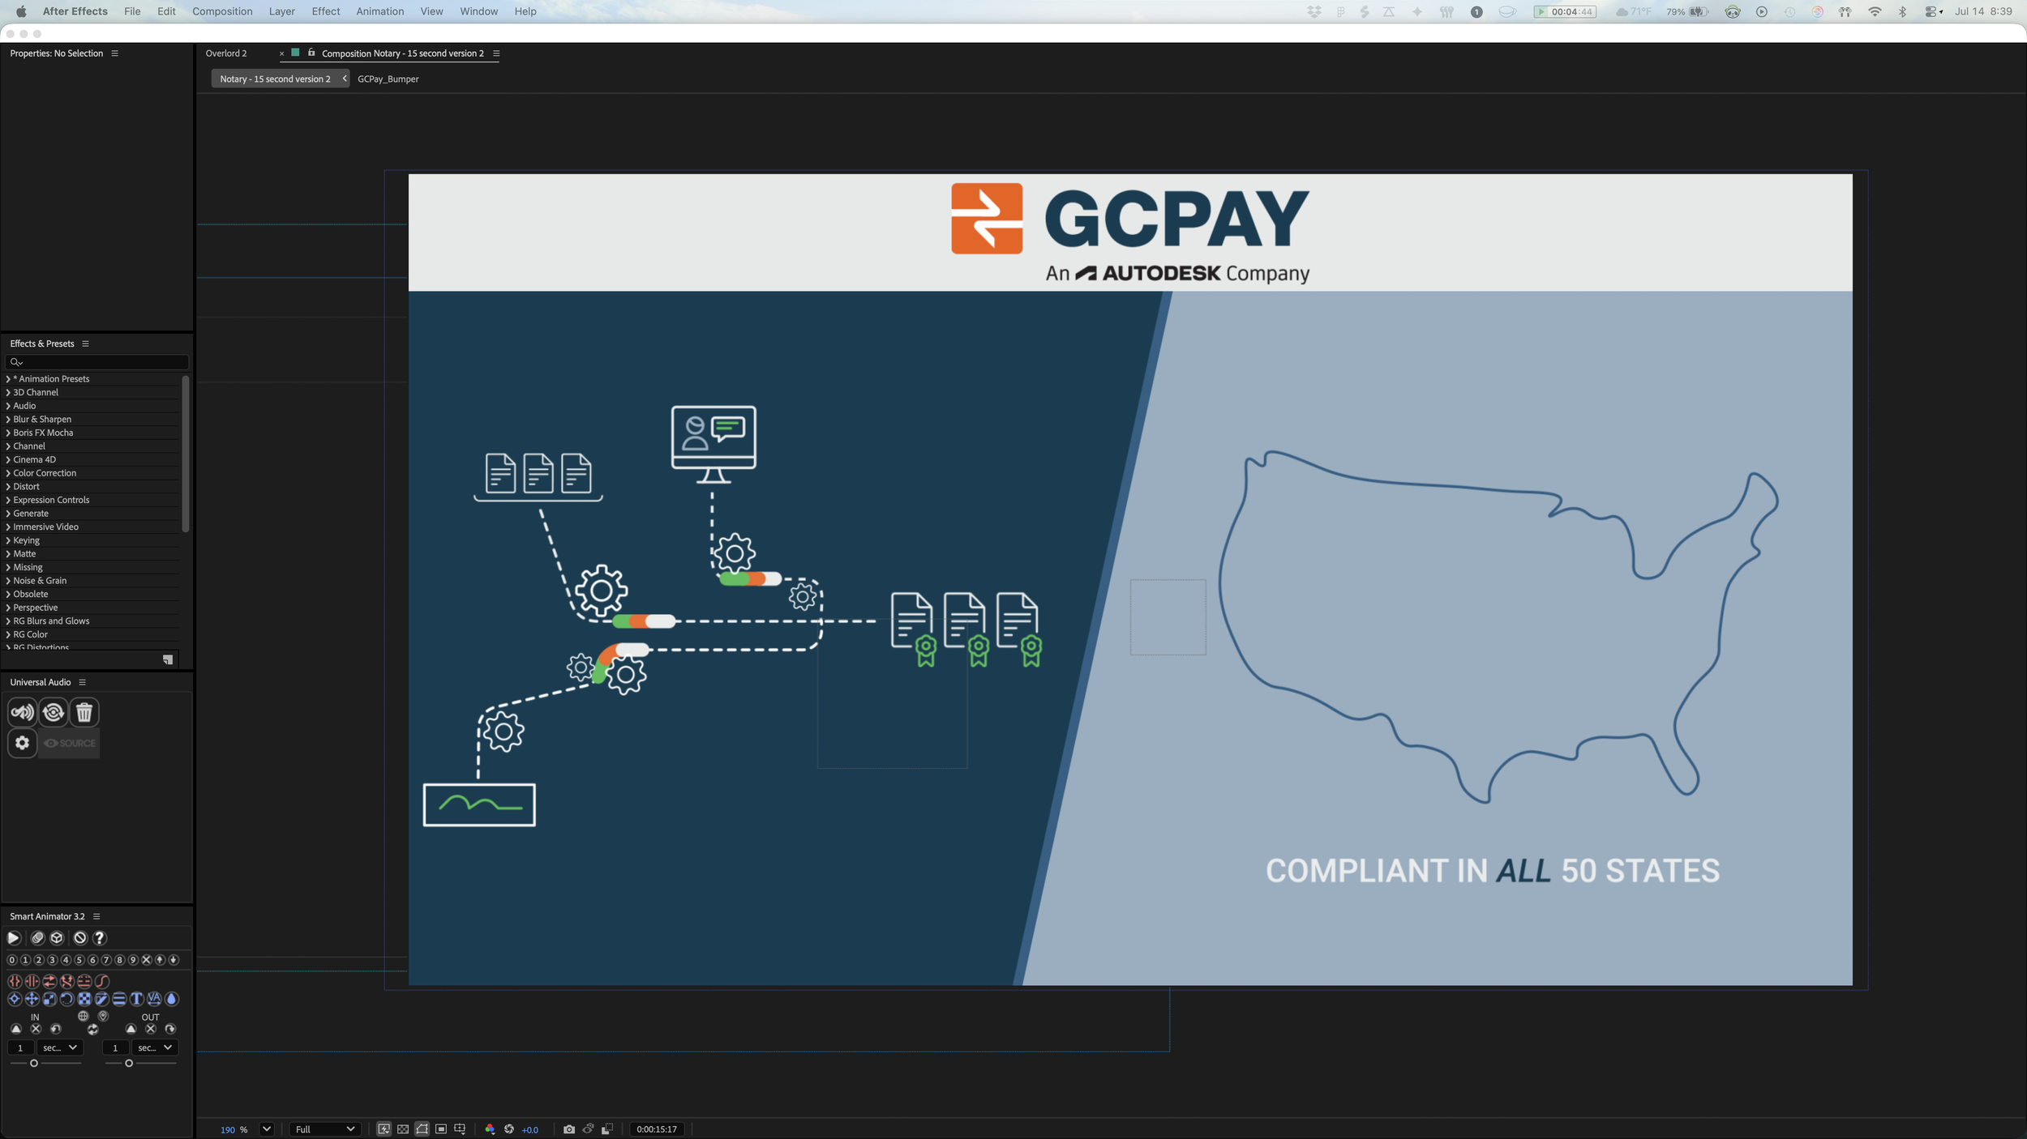Toggle the composition tab lock icon
The width and height of the screenshot is (2027, 1139).
pos(311,53)
